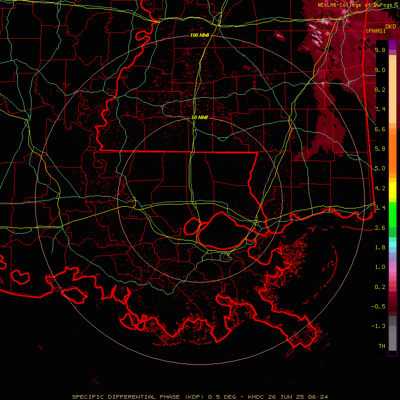Click the [PHAS] units label

pyautogui.click(x=376, y=31)
